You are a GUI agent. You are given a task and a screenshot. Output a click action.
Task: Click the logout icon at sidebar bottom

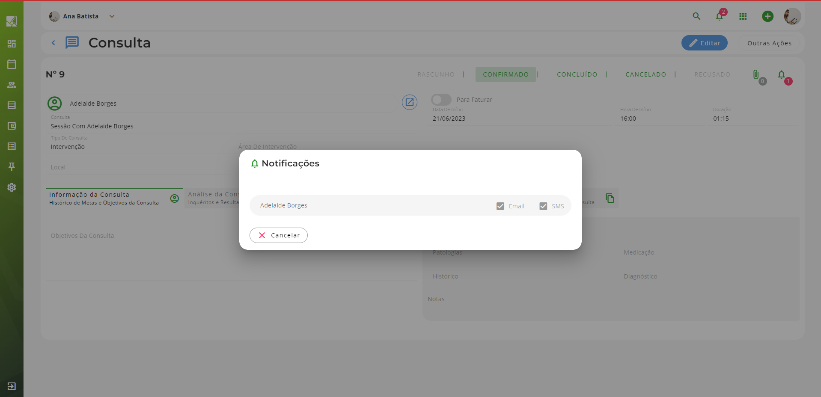point(12,386)
